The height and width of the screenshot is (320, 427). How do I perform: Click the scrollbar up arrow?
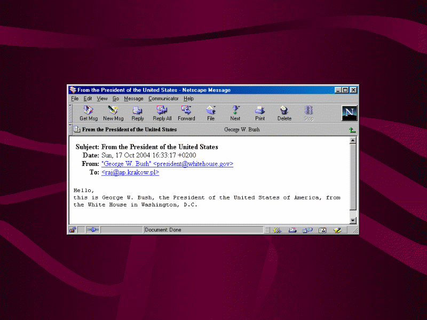tap(353, 140)
